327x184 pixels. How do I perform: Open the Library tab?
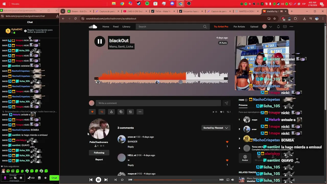click(x=126, y=27)
